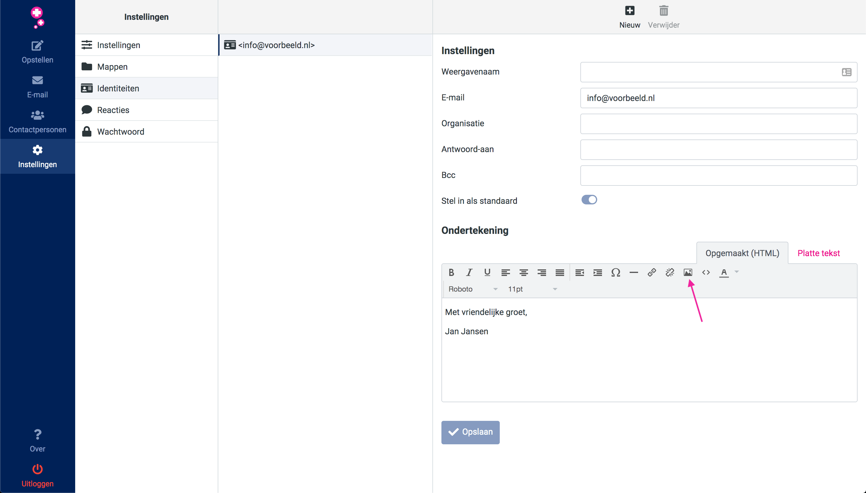Open Contactpersonen from the sidebar
The image size is (866, 493).
(x=37, y=121)
